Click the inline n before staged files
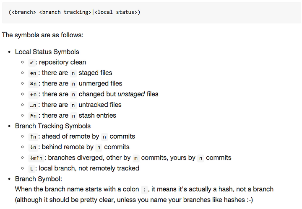This screenshot has height=209, width=302. click(73, 73)
